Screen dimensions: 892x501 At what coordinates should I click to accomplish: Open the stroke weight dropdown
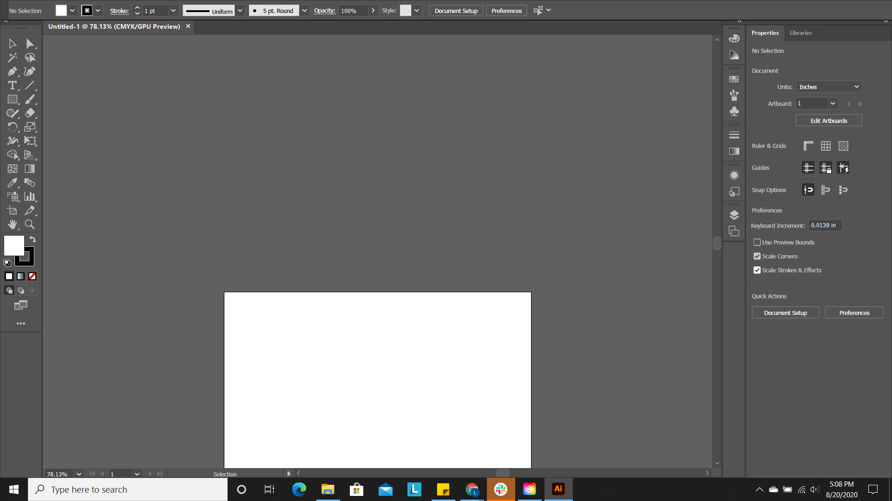pyautogui.click(x=173, y=10)
